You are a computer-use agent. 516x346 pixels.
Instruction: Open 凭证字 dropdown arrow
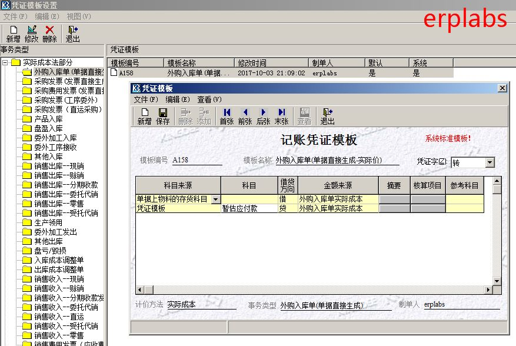point(490,162)
